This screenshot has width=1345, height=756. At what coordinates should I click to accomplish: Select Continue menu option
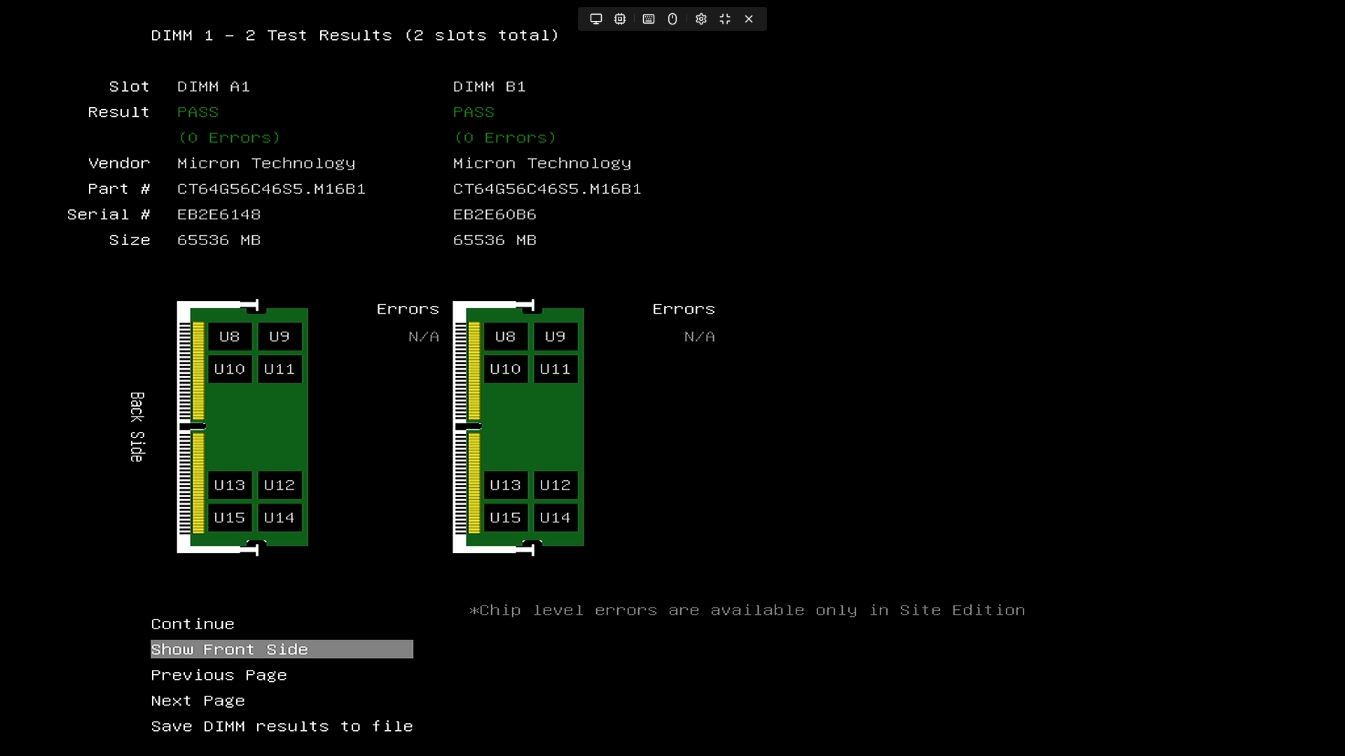click(x=193, y=624)
